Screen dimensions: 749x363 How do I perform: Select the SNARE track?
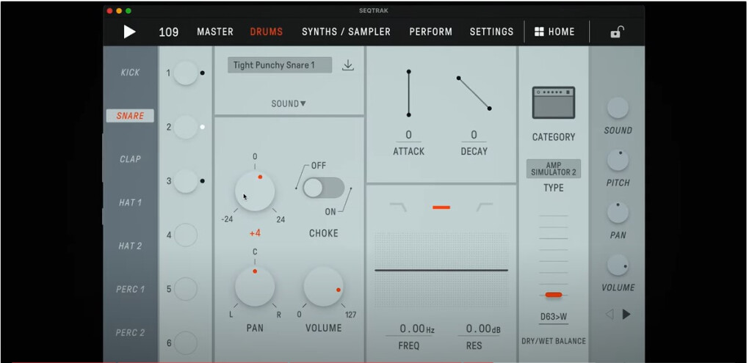pyautogui.click(x=130, y=116)
